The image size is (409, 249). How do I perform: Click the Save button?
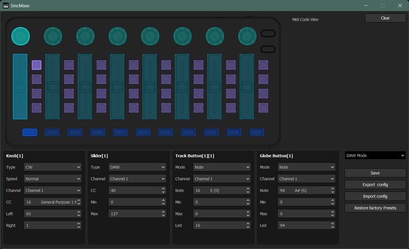coord(375,173)
